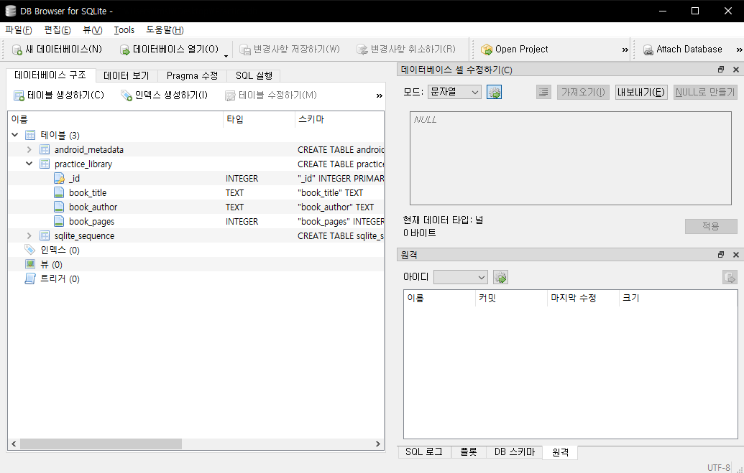Close the 원격 panel

(x=736, y=255)
